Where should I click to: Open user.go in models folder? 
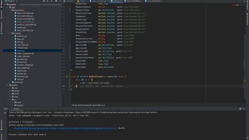point(20,79)
